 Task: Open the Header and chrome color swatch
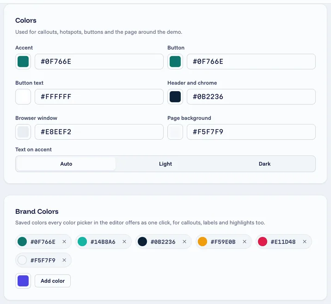tap(175, 97)
